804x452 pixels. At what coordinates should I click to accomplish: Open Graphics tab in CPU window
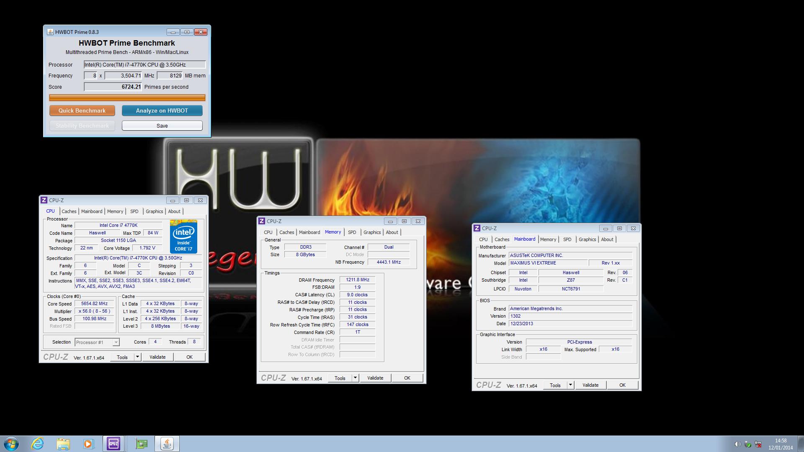coord(154,211)
